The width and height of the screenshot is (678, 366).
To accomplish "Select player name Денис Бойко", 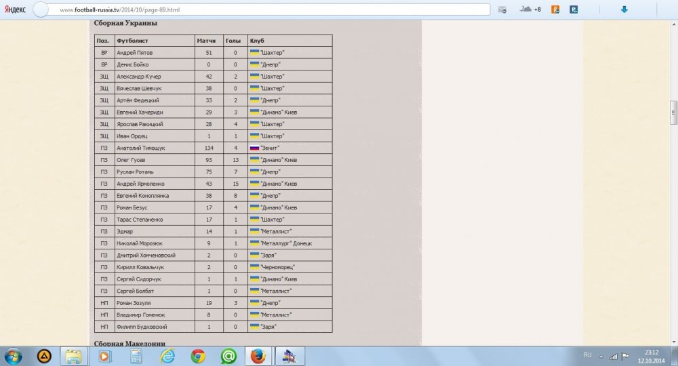I will click(x=132, y=64).
